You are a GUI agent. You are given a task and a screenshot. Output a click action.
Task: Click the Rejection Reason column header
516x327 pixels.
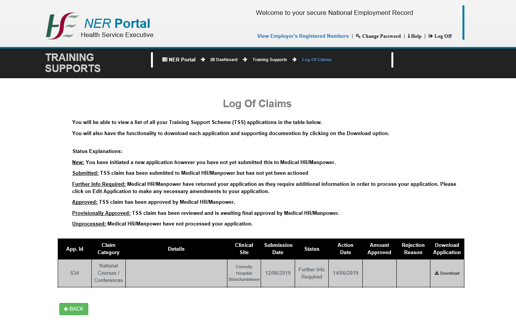click(413, 249)
